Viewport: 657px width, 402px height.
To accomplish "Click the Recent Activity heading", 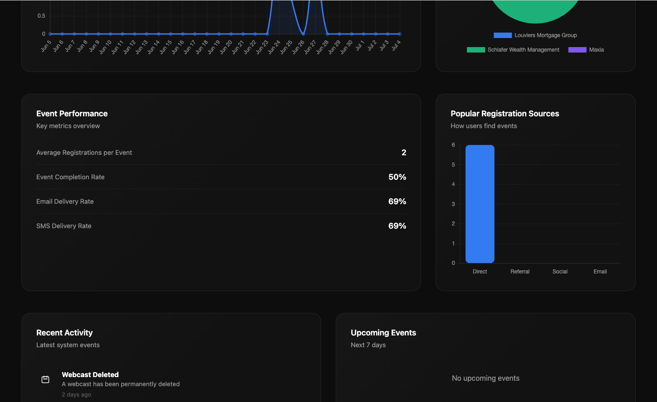I will [x=64, y=332].
